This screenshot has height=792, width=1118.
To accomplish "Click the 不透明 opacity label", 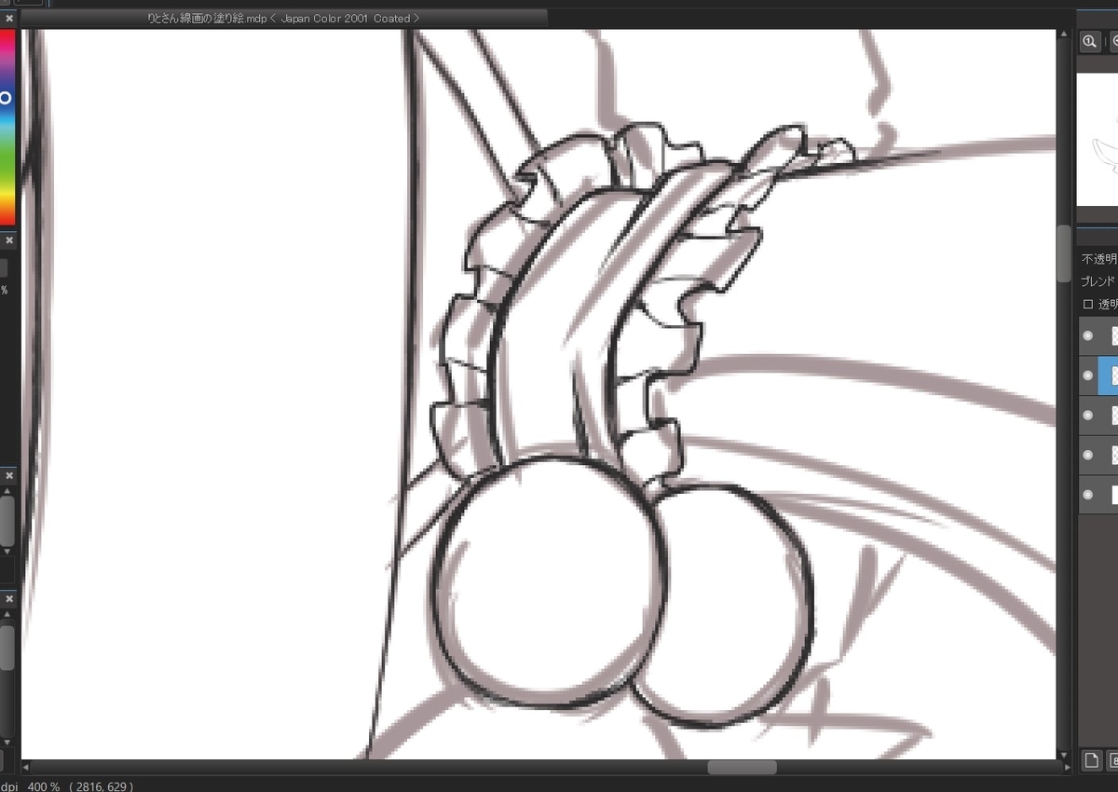I will (1099, 259).
